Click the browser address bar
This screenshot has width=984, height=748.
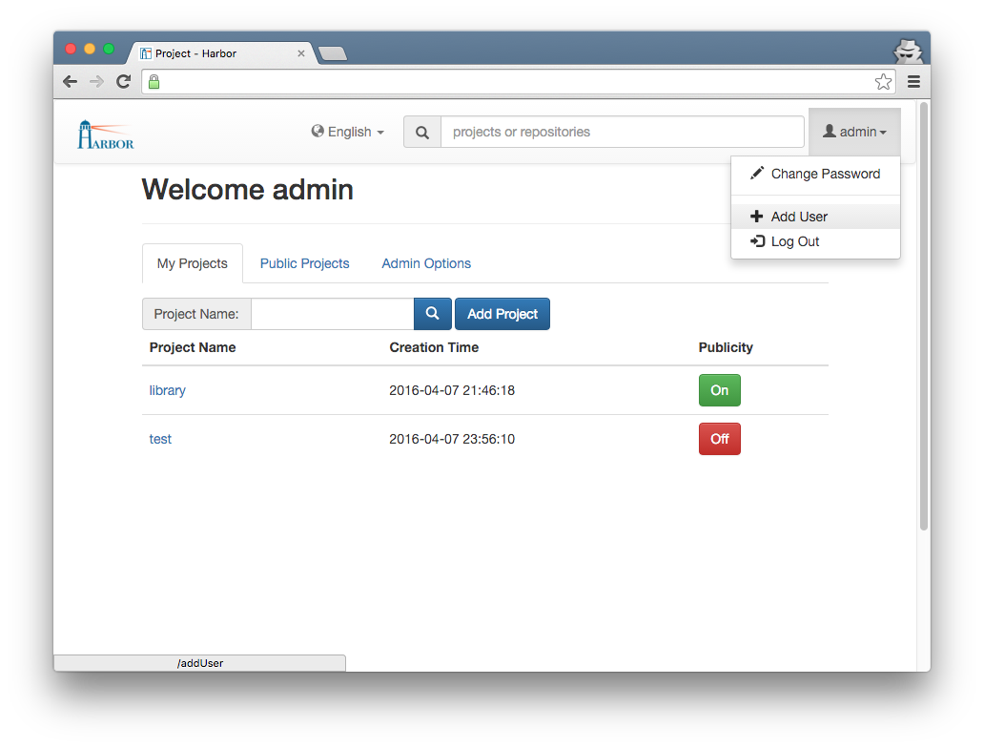coord(518,82)
